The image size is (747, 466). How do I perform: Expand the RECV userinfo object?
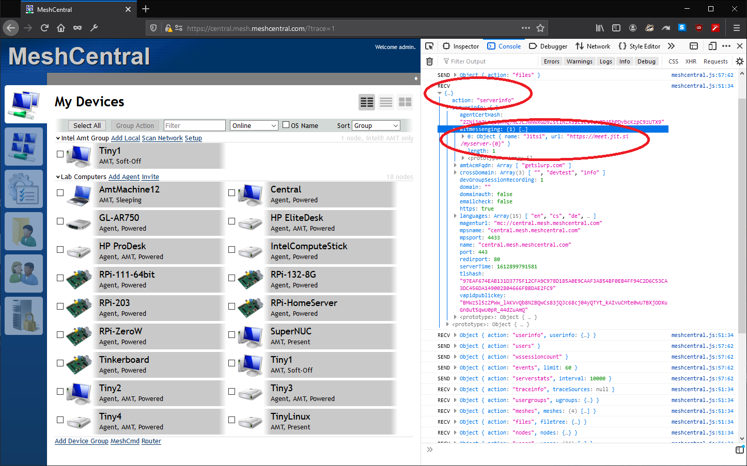(x=455, y=335)
